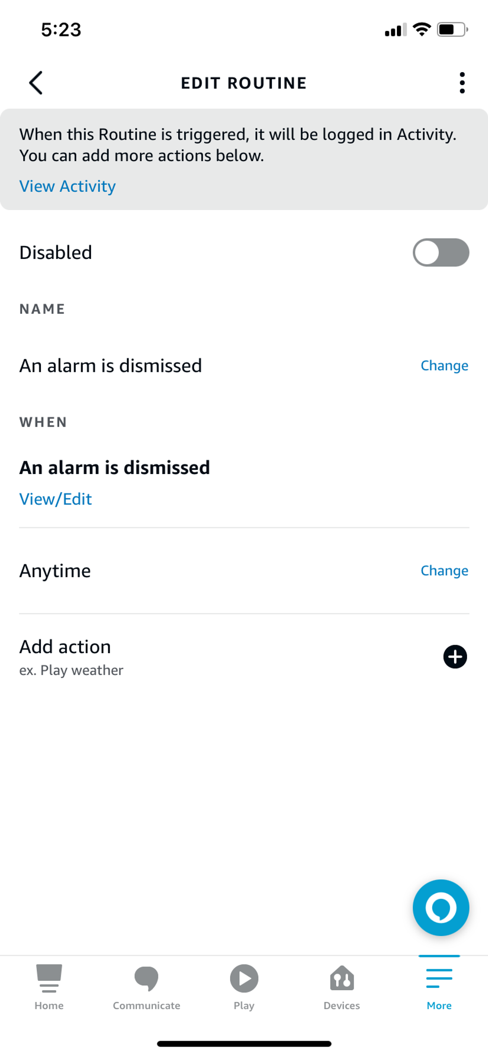Open the routine name Change option

pos(444,365)
